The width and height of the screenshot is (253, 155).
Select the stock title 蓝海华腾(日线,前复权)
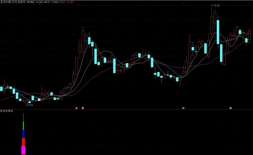coord(13,2)
